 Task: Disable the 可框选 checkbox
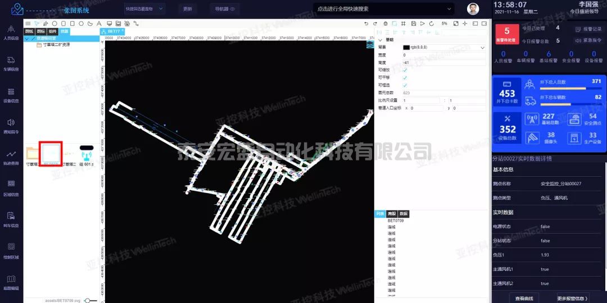pyautogui.click(x=405, y=85)
